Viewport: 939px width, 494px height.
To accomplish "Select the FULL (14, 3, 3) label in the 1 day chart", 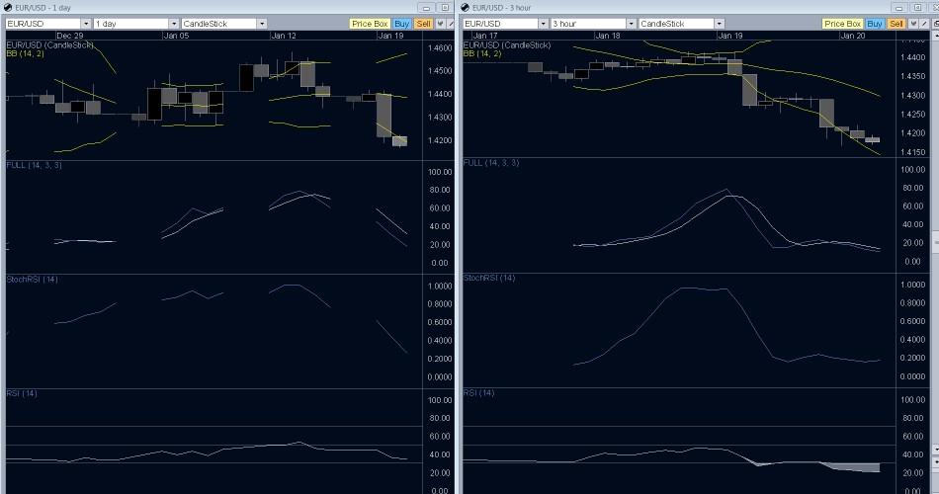I will coord(35,165).
